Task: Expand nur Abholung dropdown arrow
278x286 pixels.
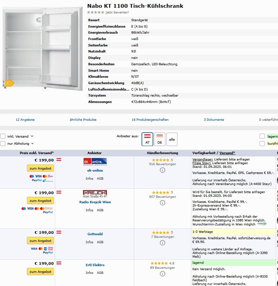Action: [32, 144]
